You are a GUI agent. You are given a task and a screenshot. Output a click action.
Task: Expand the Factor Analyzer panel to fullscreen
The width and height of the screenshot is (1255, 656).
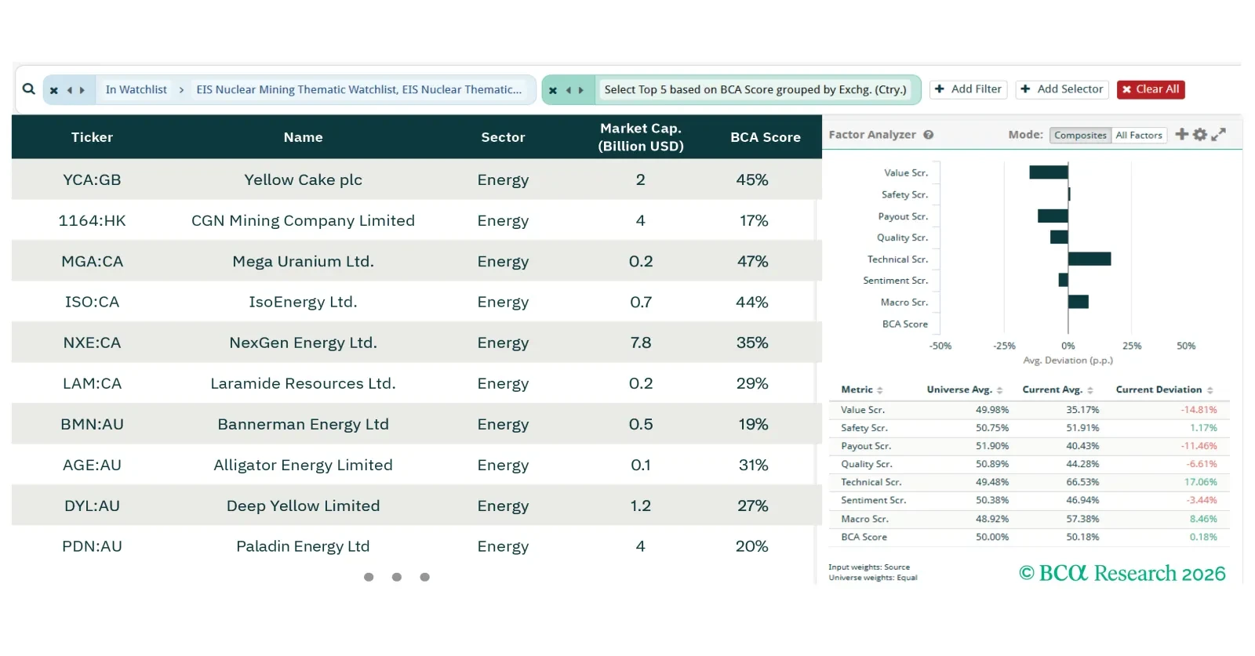pos(1218,135)
